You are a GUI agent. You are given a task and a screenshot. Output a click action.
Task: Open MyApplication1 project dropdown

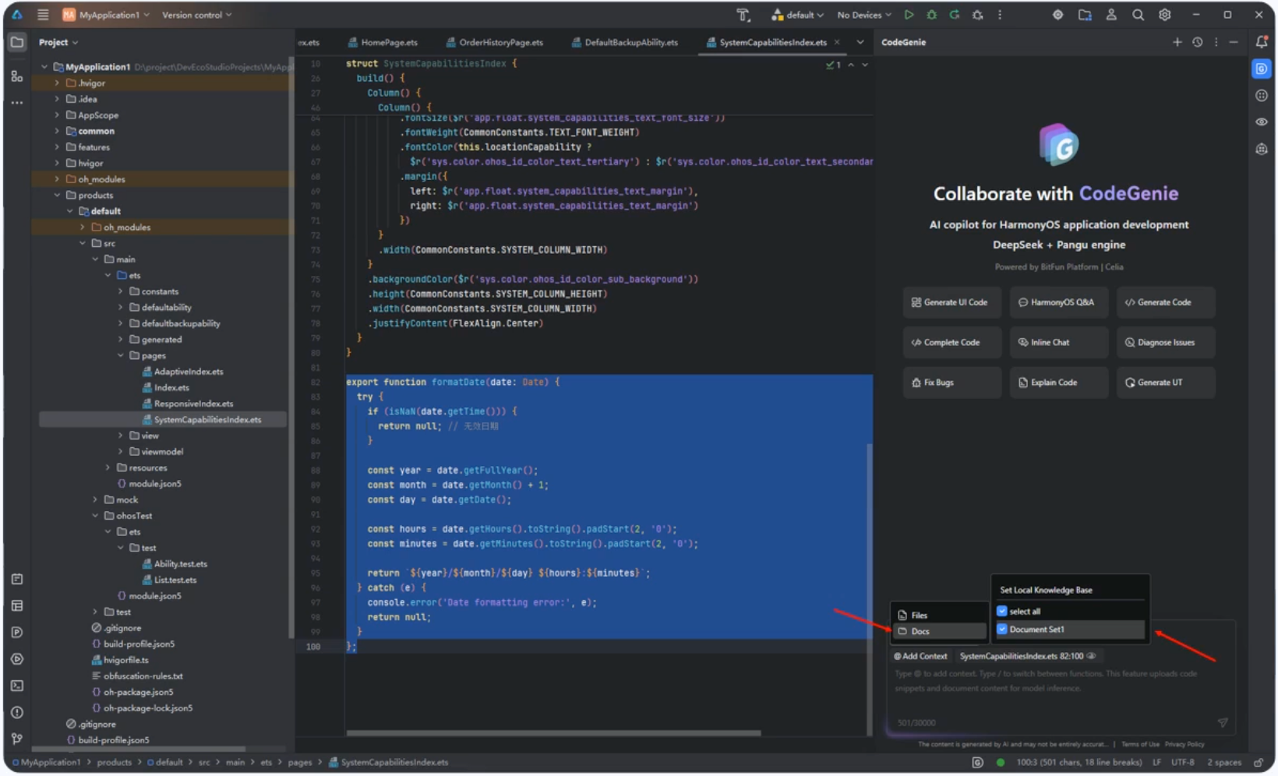click(x=106, y=15)
